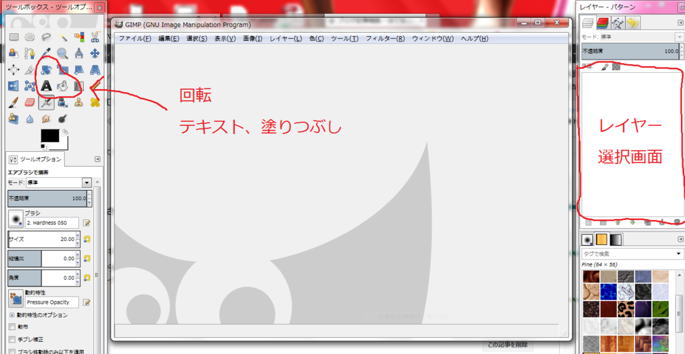This screenshot has width=685, height=354.
Task: Reset the 角度 value icon
Action: pos(87,278)
